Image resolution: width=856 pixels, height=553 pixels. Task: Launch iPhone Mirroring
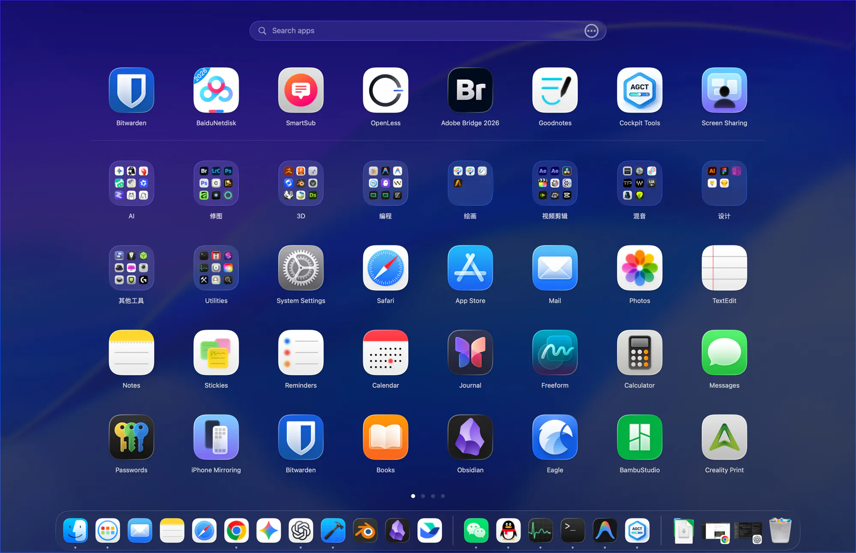pyautogui.click(x=216, y=437)
